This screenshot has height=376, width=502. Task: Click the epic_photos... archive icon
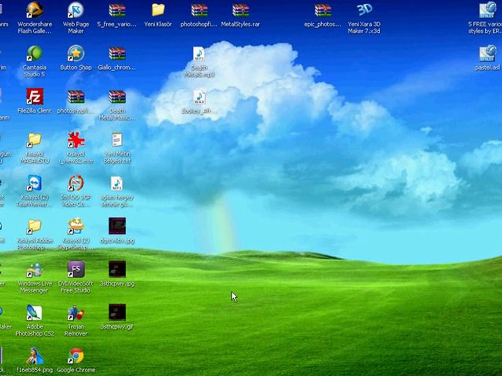[323, 10]
